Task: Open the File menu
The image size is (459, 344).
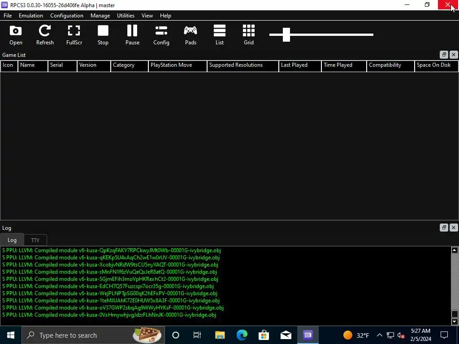Action: click(x=8, y=16)
